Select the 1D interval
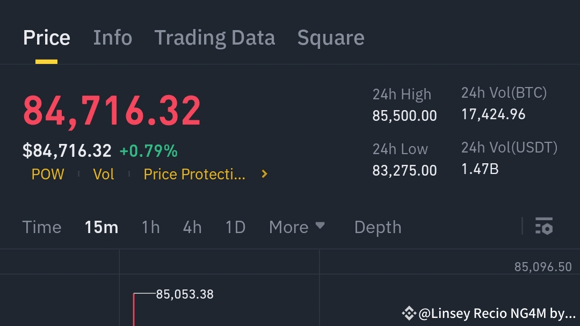 point(235,227)
